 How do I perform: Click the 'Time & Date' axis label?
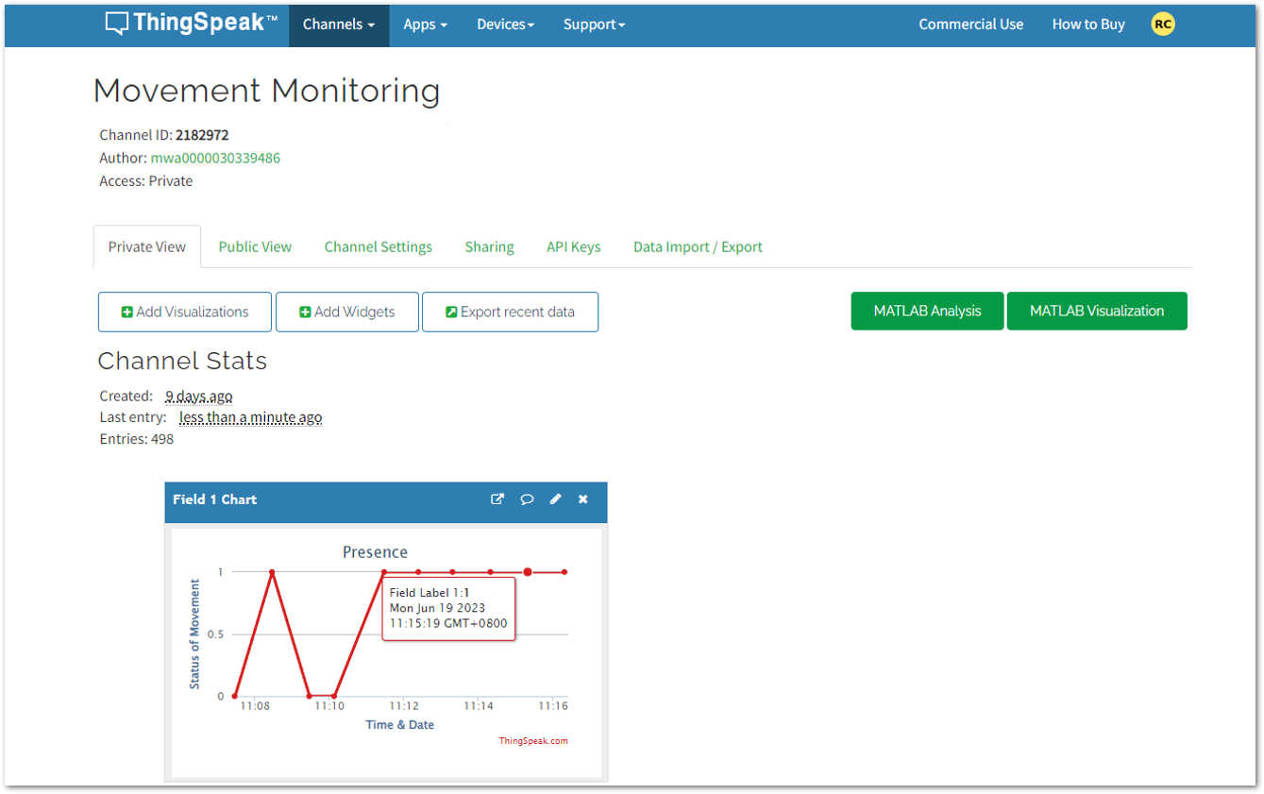click(x=400, y=725)
